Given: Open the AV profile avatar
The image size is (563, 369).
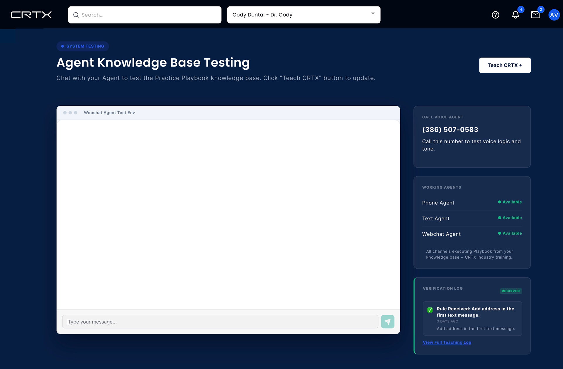Looking at the screenshot, I should (x=554, y=15).
